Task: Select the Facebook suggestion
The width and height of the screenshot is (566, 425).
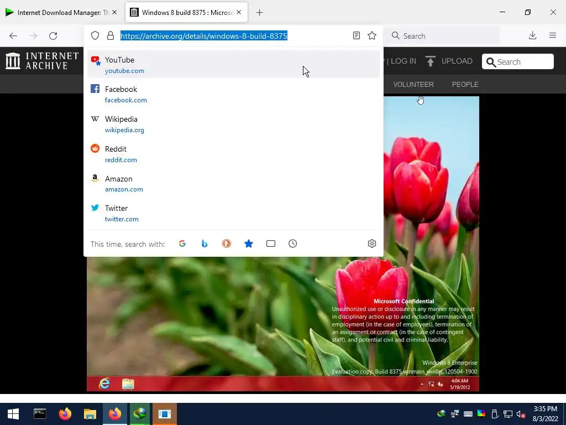Action: (233, 94)
